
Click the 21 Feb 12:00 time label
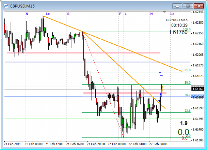[54, 144]
